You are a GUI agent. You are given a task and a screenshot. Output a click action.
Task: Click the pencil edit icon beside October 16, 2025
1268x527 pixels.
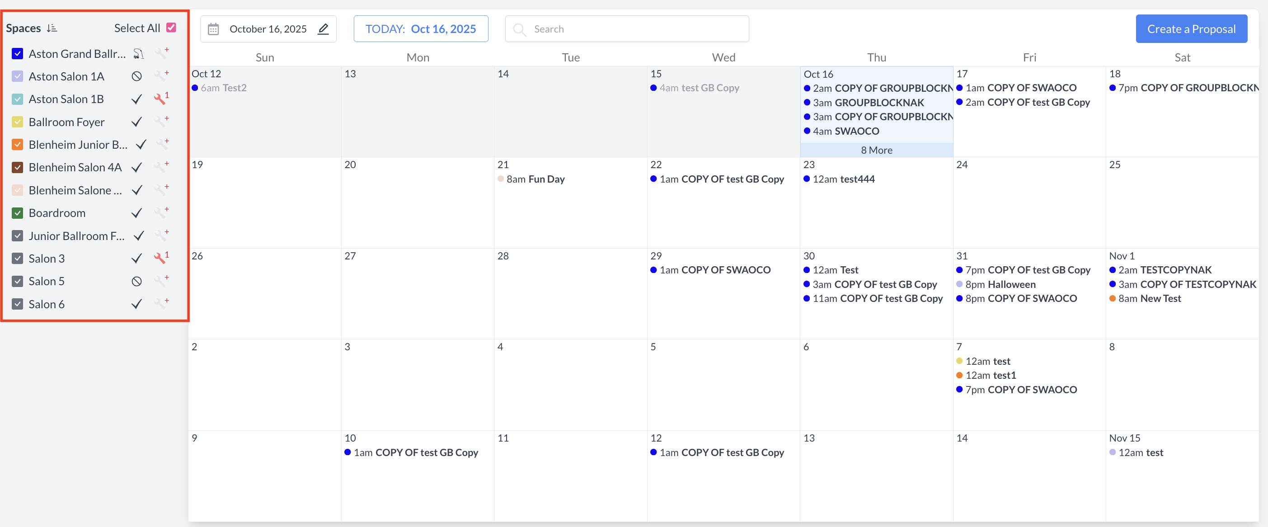323,29
